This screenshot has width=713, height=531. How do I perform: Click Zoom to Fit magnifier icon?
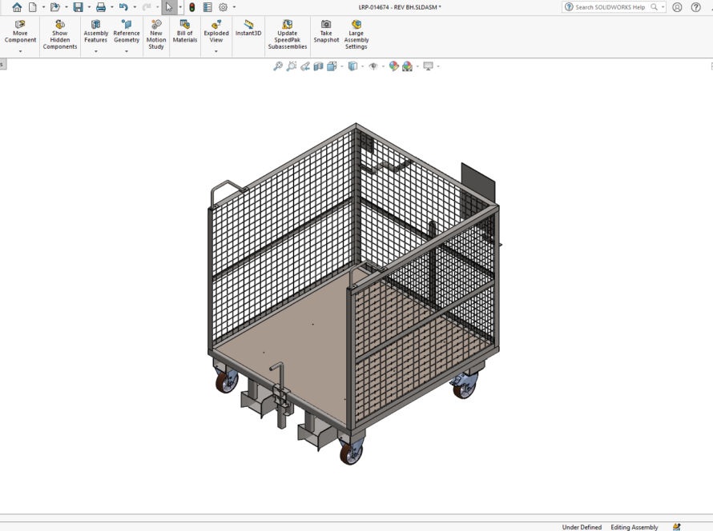[278, 66]
